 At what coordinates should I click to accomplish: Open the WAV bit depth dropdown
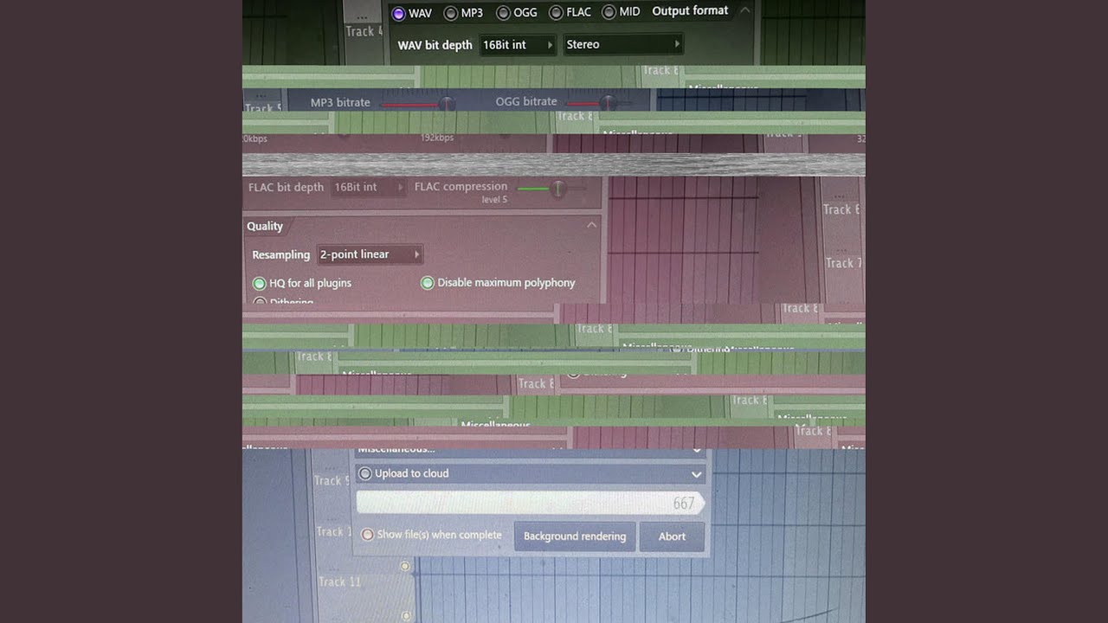518,45
